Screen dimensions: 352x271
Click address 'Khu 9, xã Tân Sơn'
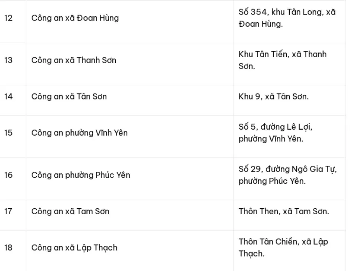[x=273, y=97]
